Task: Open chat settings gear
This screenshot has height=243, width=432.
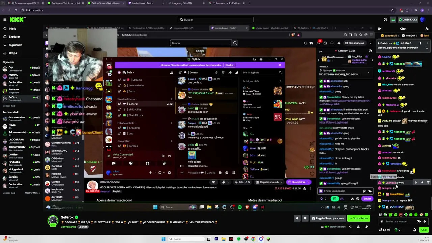Action: point(415,230)
